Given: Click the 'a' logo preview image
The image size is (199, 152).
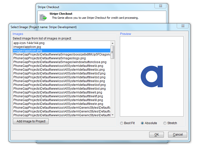Looking at the screenshot, I should point(152,77).
